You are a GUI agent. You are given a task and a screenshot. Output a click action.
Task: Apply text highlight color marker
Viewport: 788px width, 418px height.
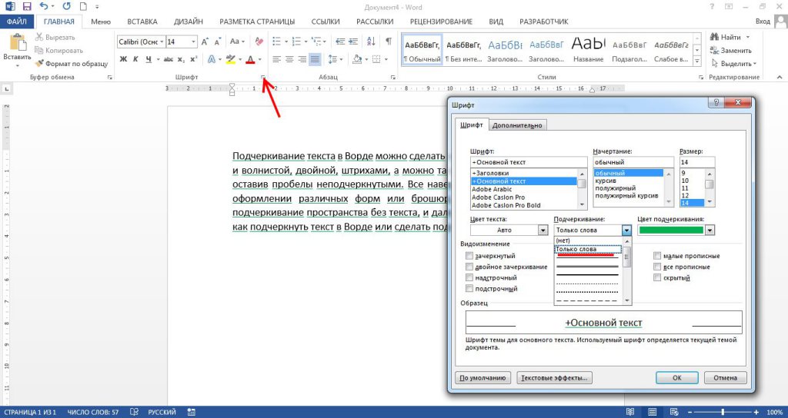coord(230,59)
